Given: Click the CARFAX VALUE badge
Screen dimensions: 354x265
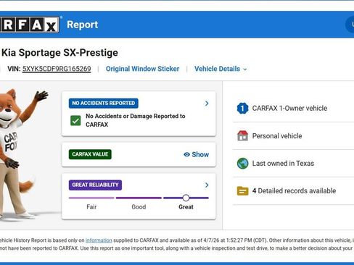Looking at the screenshot, I should 90,154.
